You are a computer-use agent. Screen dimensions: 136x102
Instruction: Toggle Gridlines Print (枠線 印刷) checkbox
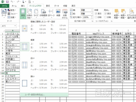96,17
